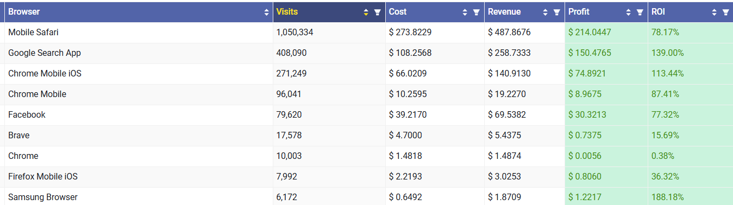Click the revenue value $ 258.7333
This screenshot has height=205, width=733.
509,53
